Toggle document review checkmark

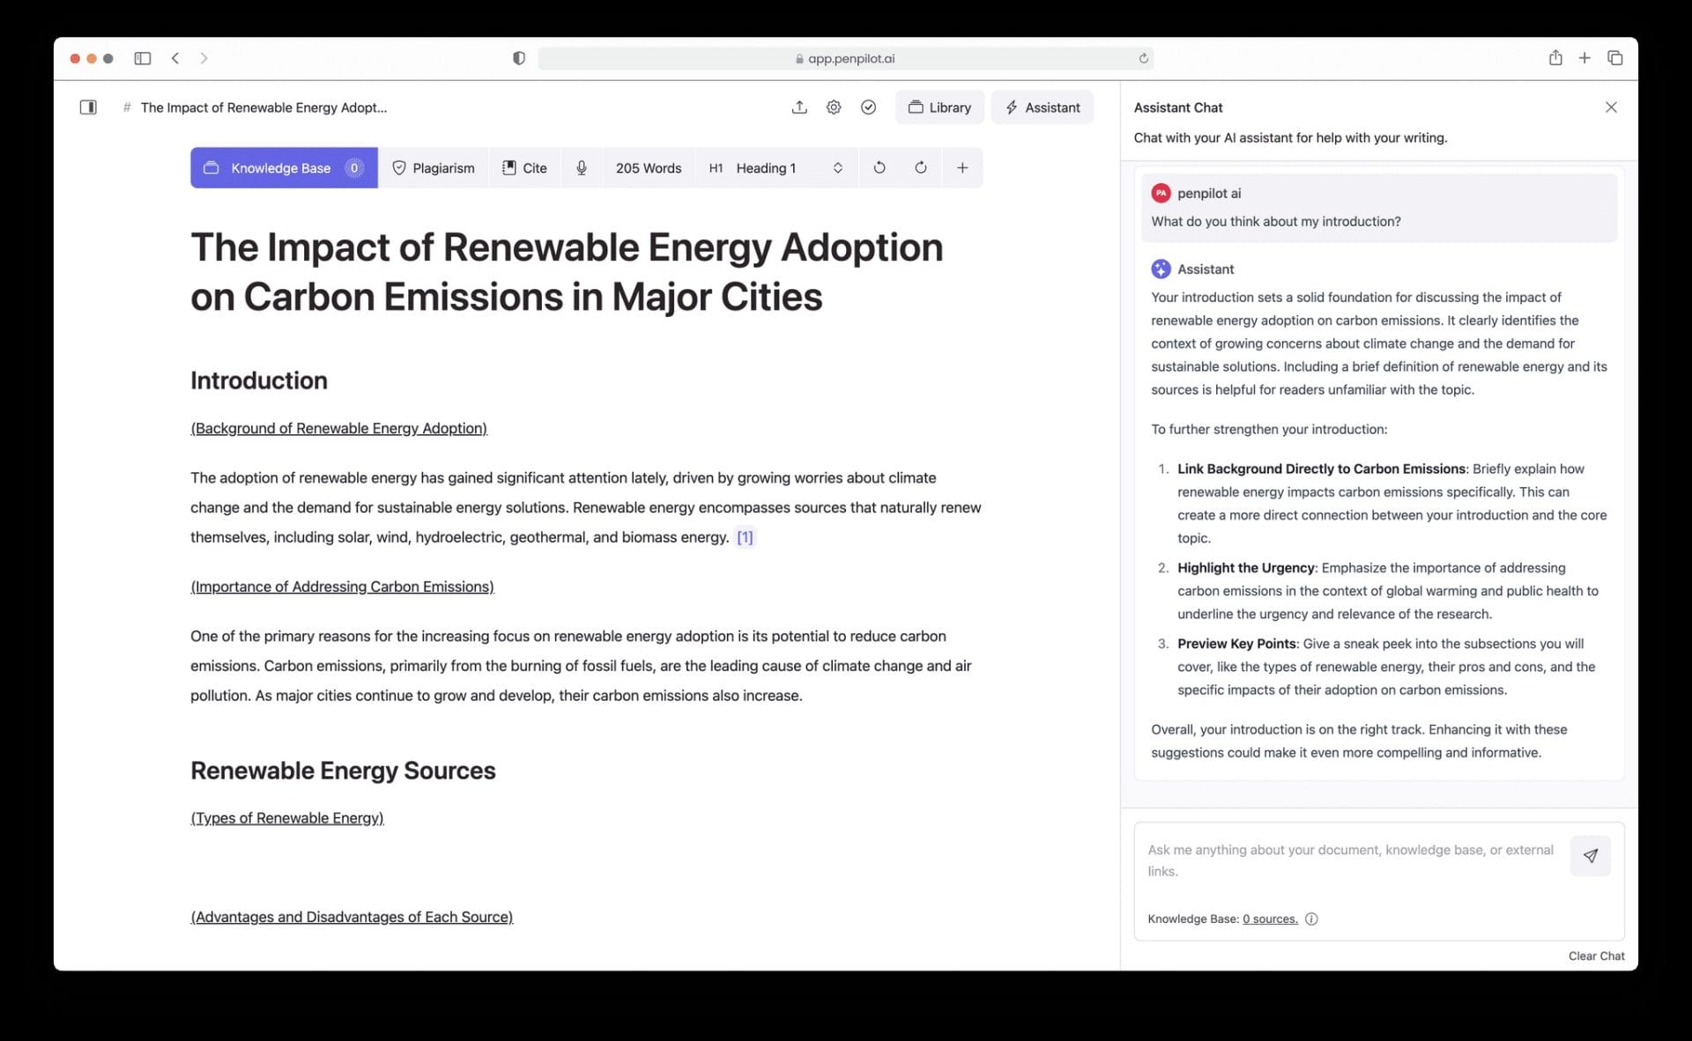point(868,107)
